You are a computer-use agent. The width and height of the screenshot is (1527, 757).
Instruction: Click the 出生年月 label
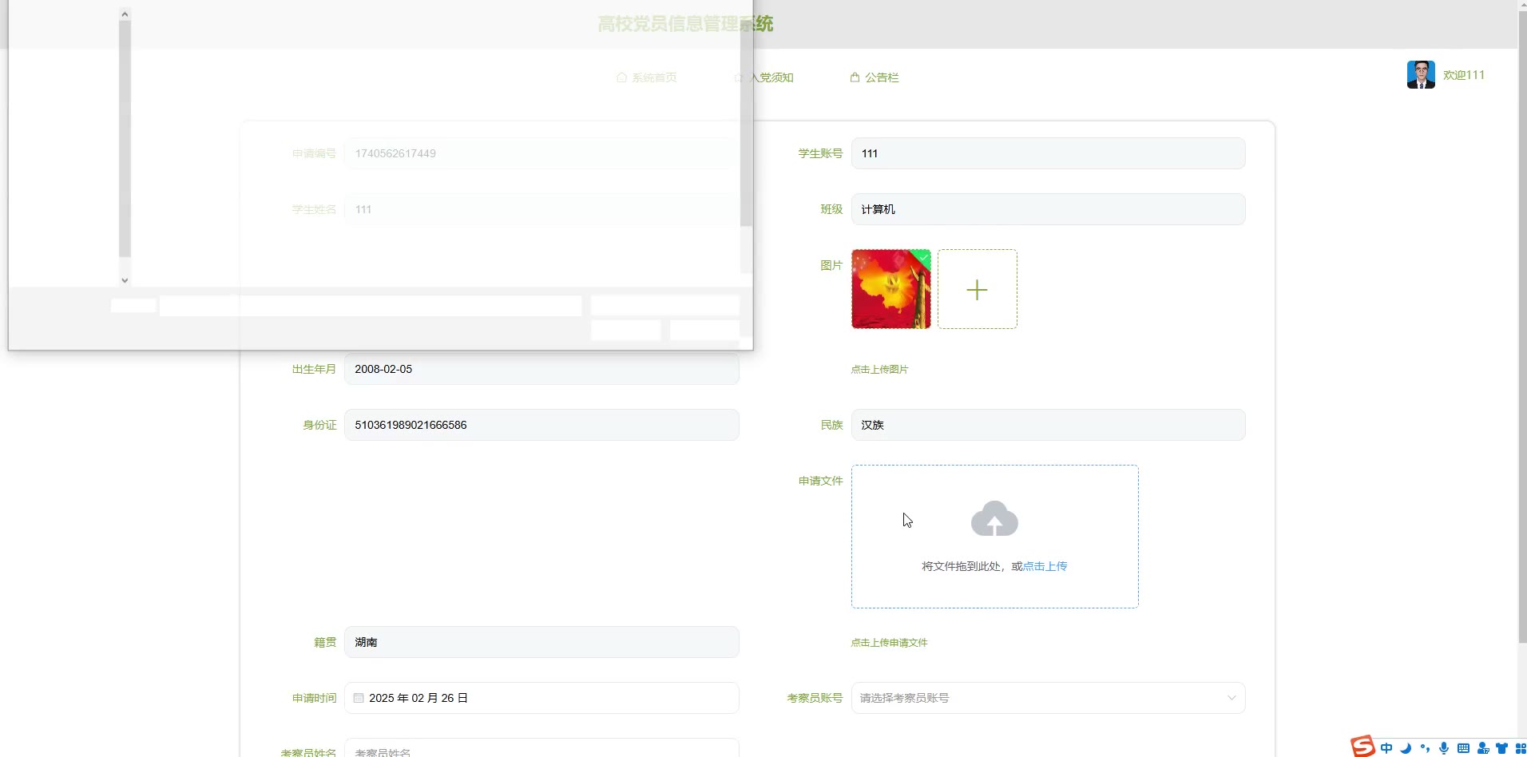coord(314,369)
